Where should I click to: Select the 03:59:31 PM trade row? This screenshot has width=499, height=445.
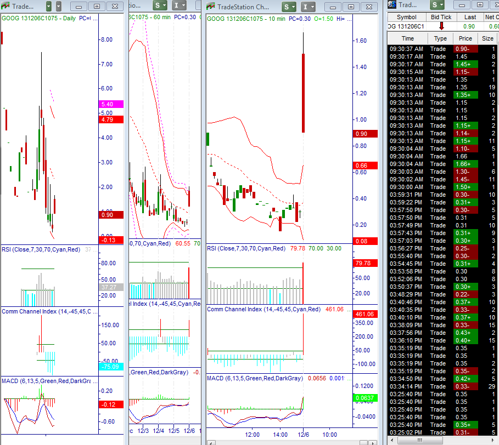442,195
